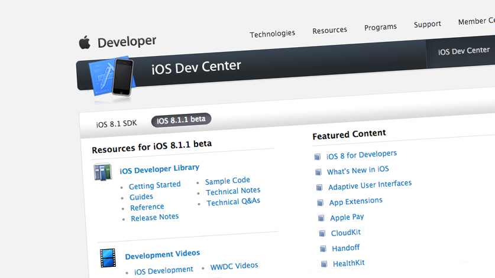The width and height of the screenshot is (495, 278).
Task: Click the iOS Dev Center banner title
Action: pos(196,67)
